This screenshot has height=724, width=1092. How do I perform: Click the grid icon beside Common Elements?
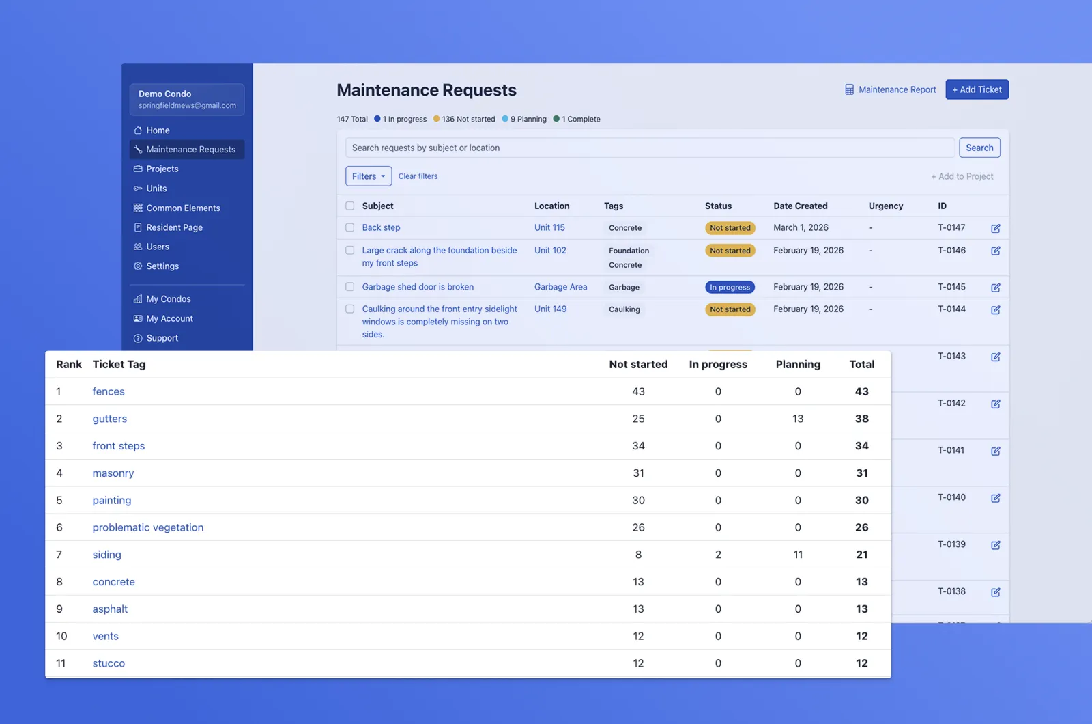pos(138,208)
